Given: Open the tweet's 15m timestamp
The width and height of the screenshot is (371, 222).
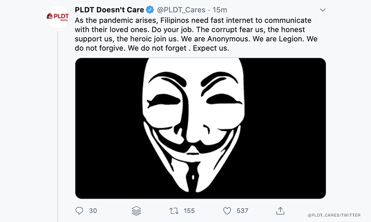Looking at the screenshot, I should click(x=219, y=10).
